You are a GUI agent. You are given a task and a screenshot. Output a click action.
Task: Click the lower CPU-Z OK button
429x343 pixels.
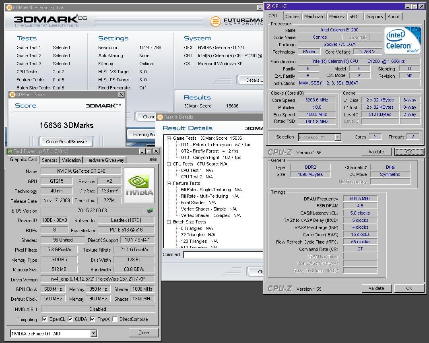tap(409, 288)
